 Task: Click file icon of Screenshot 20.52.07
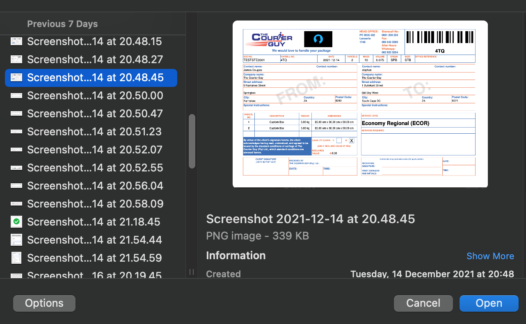pyautogui.click(x=16, y=150)
